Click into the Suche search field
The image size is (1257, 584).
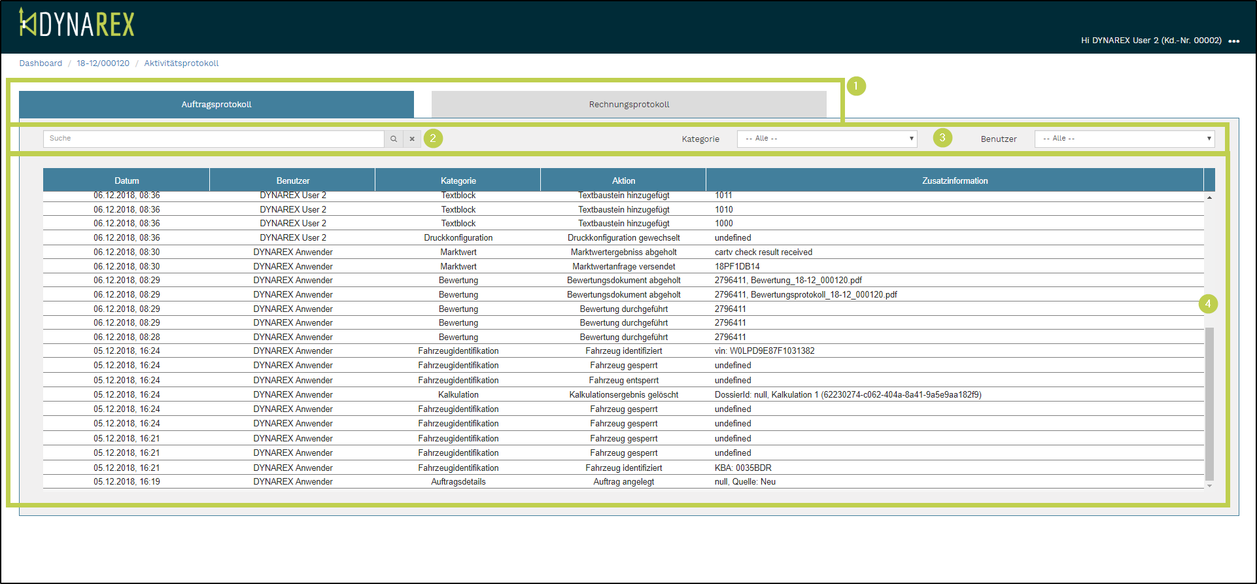pyautogui.click(x=213, y=139)
